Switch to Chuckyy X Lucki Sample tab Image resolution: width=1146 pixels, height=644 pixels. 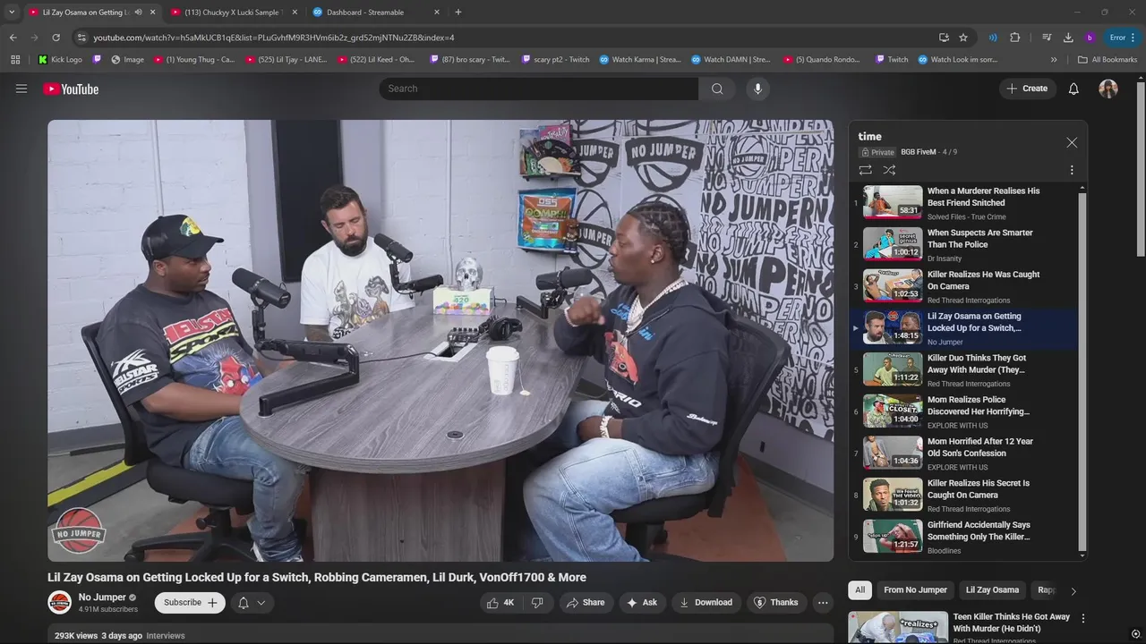(x=232, y=13)
